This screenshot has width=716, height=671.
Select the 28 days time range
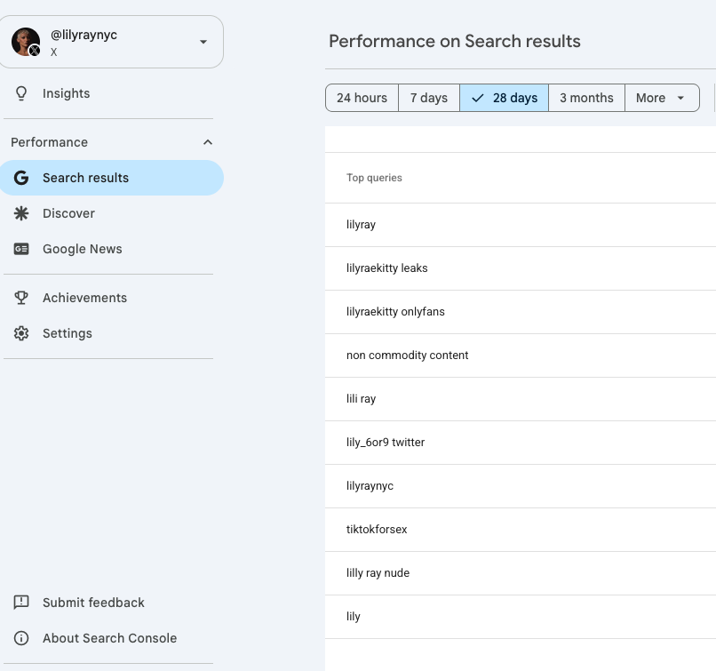[504, 98]
